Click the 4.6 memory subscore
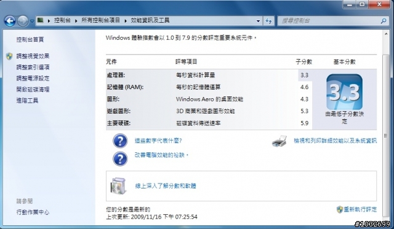 click(x=304, y=87)
